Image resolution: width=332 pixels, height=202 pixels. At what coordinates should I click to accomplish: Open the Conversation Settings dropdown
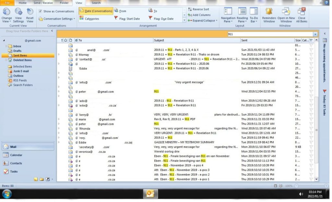[x=57, y=19]
